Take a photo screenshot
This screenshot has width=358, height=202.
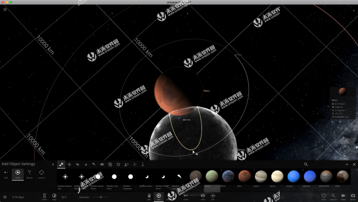tap(353, 197)
